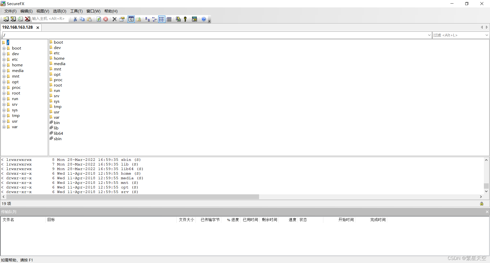Open the path address dropdown
Screen dimensions: 490x263
[429, 35]
